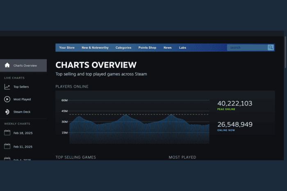
Task: Click the CHARTS OVERVIEW page title
Action: point(96,65)
